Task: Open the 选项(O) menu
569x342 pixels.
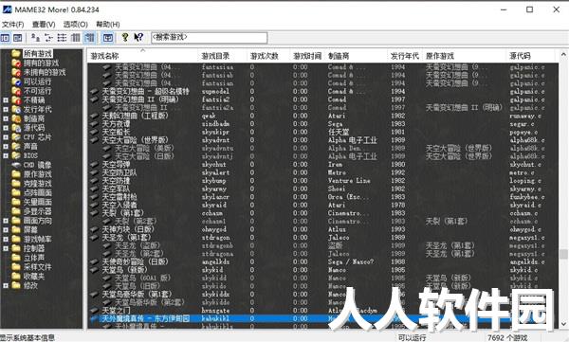Action: coord(76,25)
